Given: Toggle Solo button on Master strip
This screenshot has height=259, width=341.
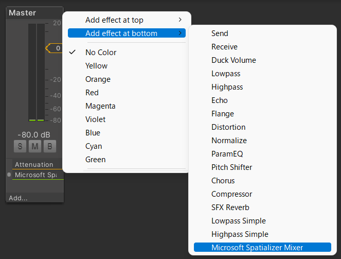Looking at the screenshot, I should (x=20, y=146).
